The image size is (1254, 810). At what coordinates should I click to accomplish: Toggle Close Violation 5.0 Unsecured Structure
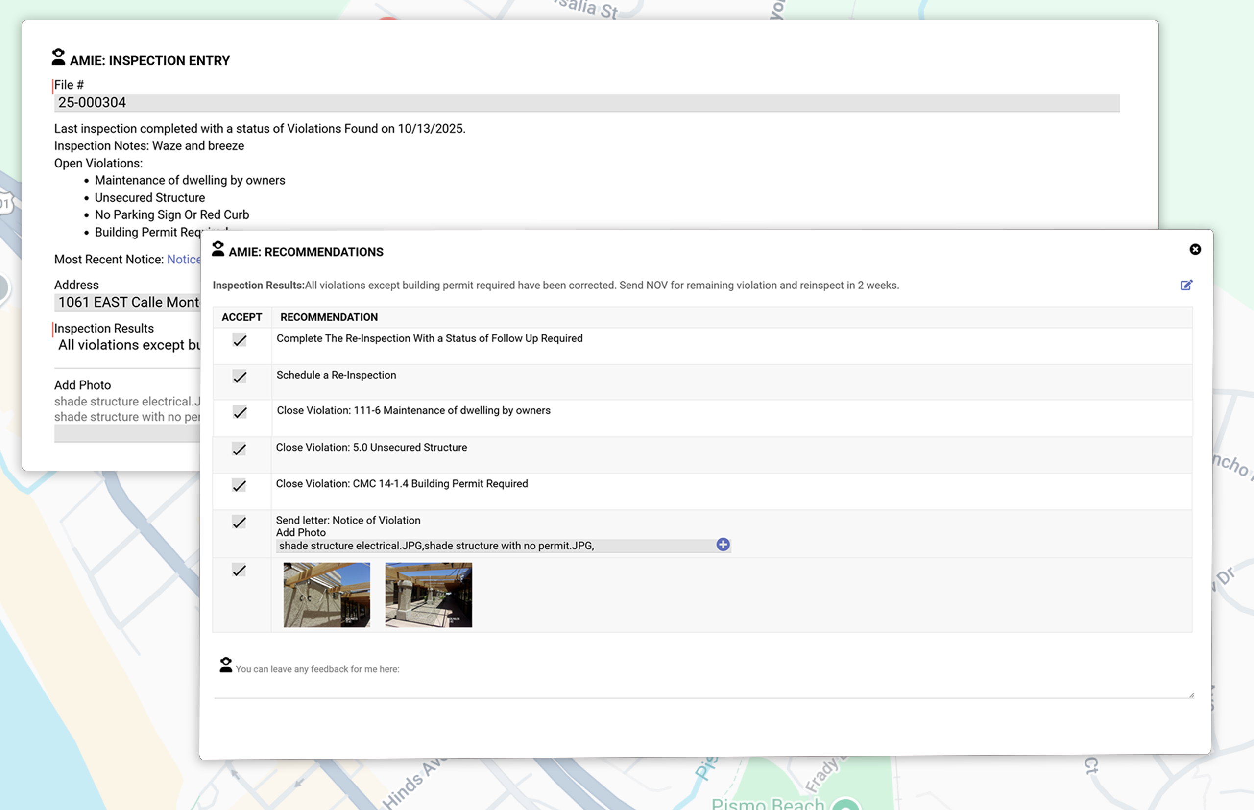point(241,449)
